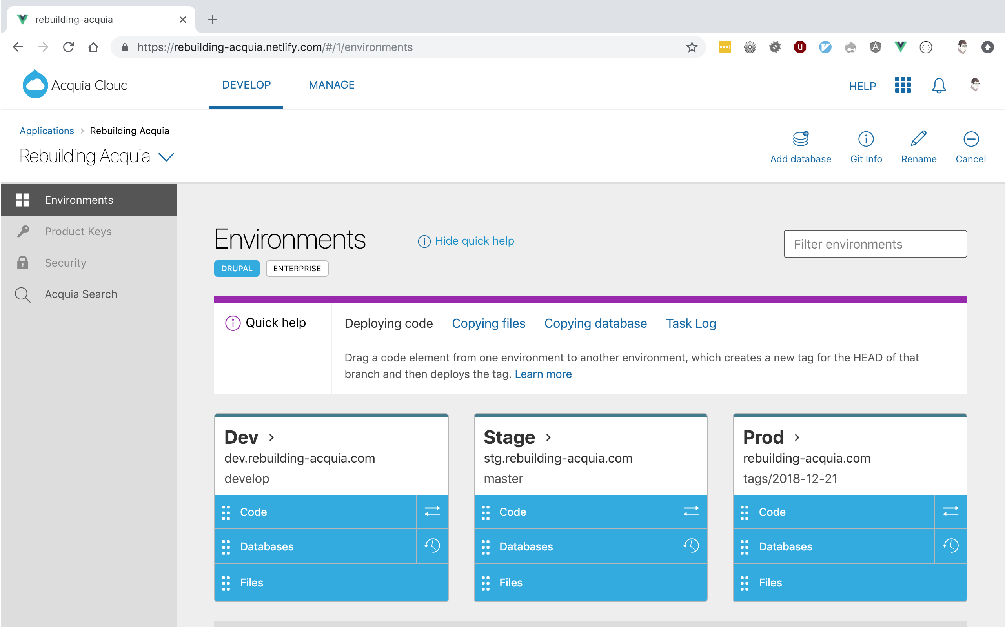
Task: Open Stage Databases backup history icon
Action: pyautogui.click(x=691, y=546)
